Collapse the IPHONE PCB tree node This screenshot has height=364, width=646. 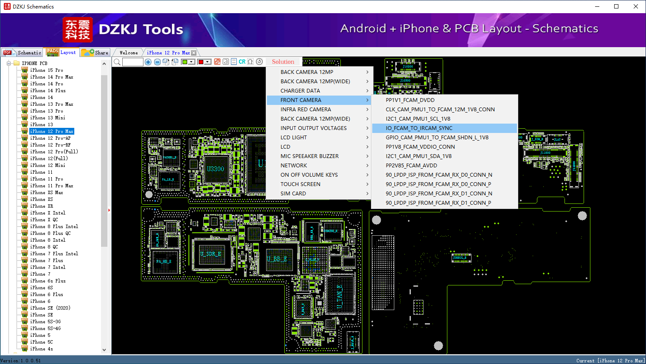(x=8, y=63)
